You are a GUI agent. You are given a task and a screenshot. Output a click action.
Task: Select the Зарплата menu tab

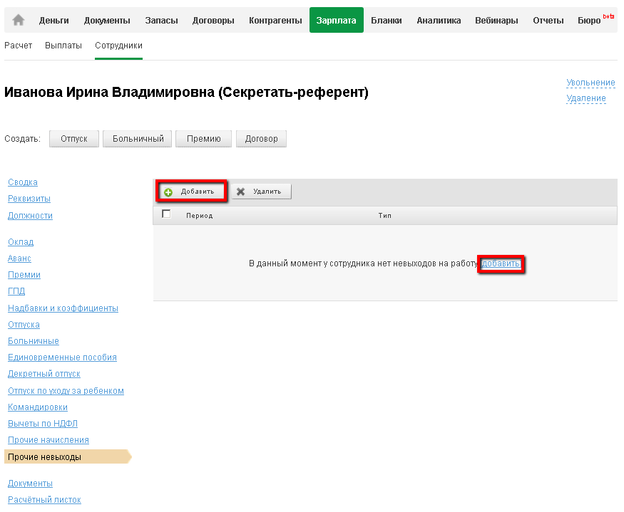coord(337,20)
